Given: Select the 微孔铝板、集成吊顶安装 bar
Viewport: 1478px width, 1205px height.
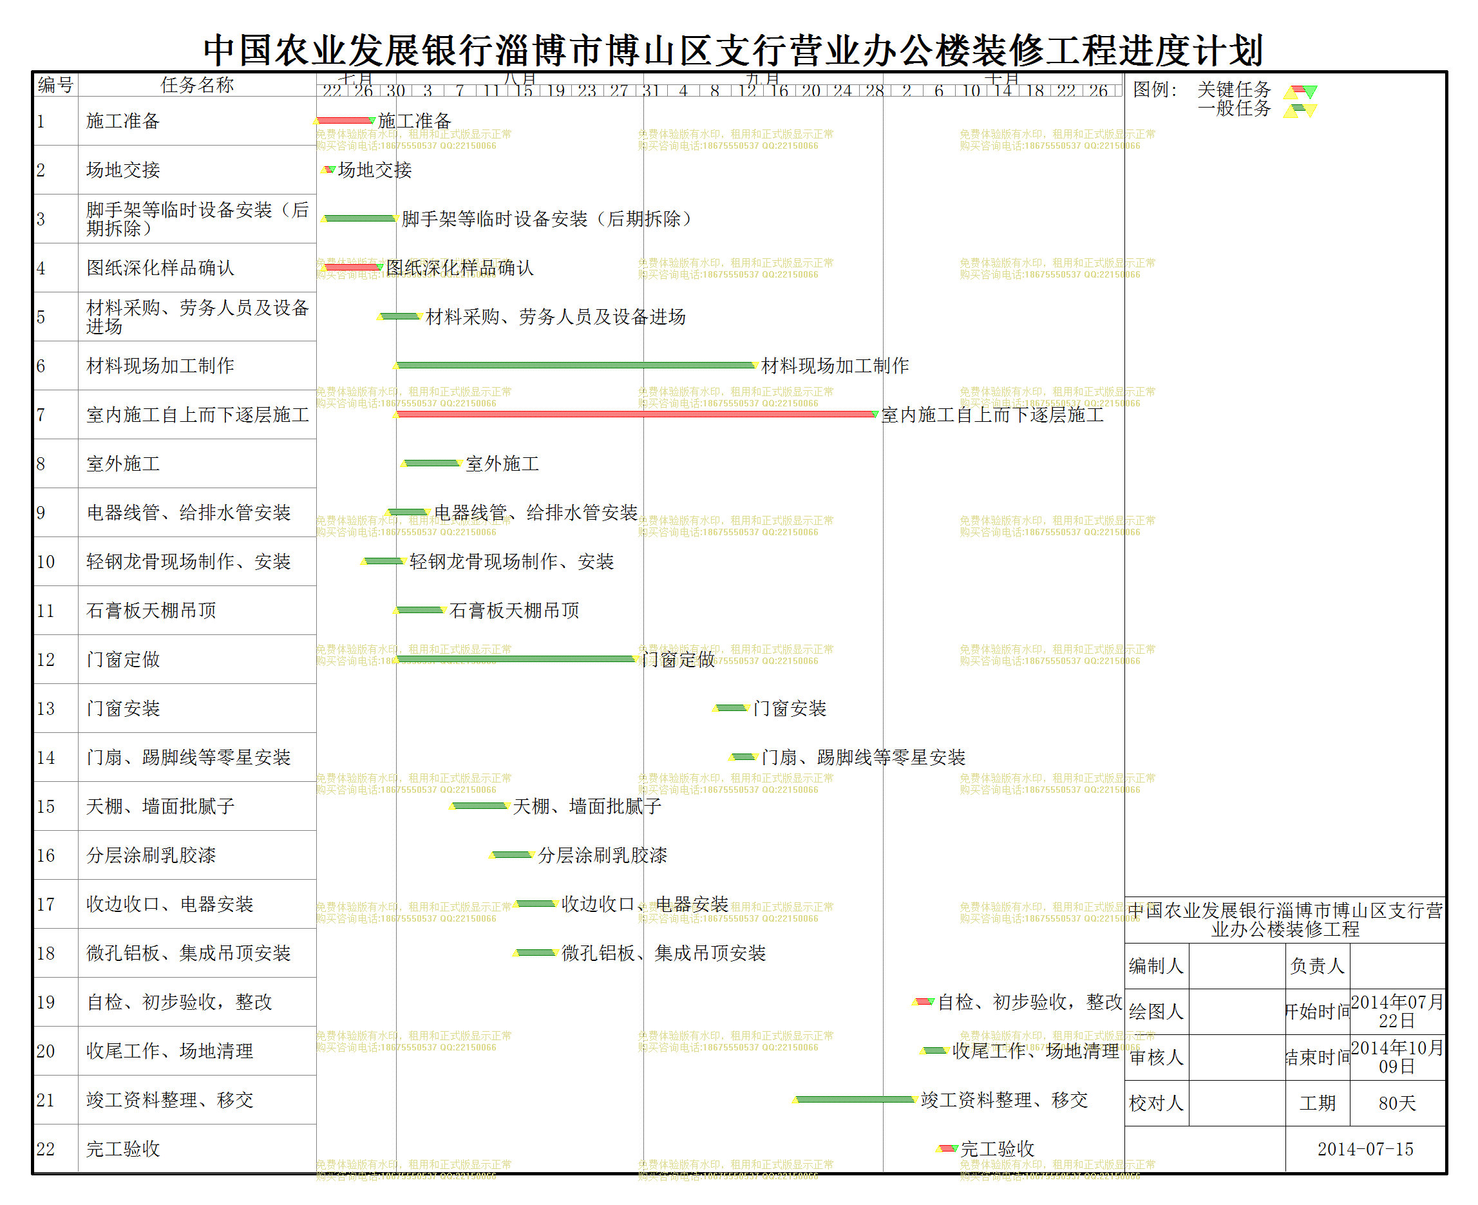Looking at the screenshot, I should (x=535, y=953).
